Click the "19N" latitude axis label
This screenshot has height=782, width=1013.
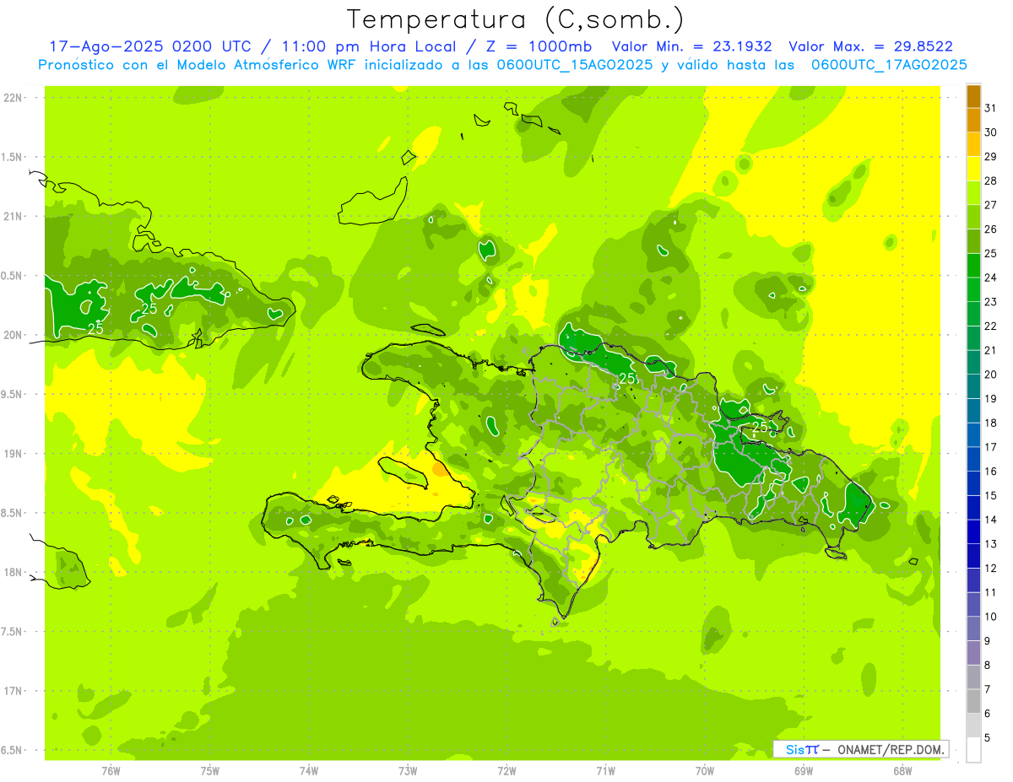13,454
